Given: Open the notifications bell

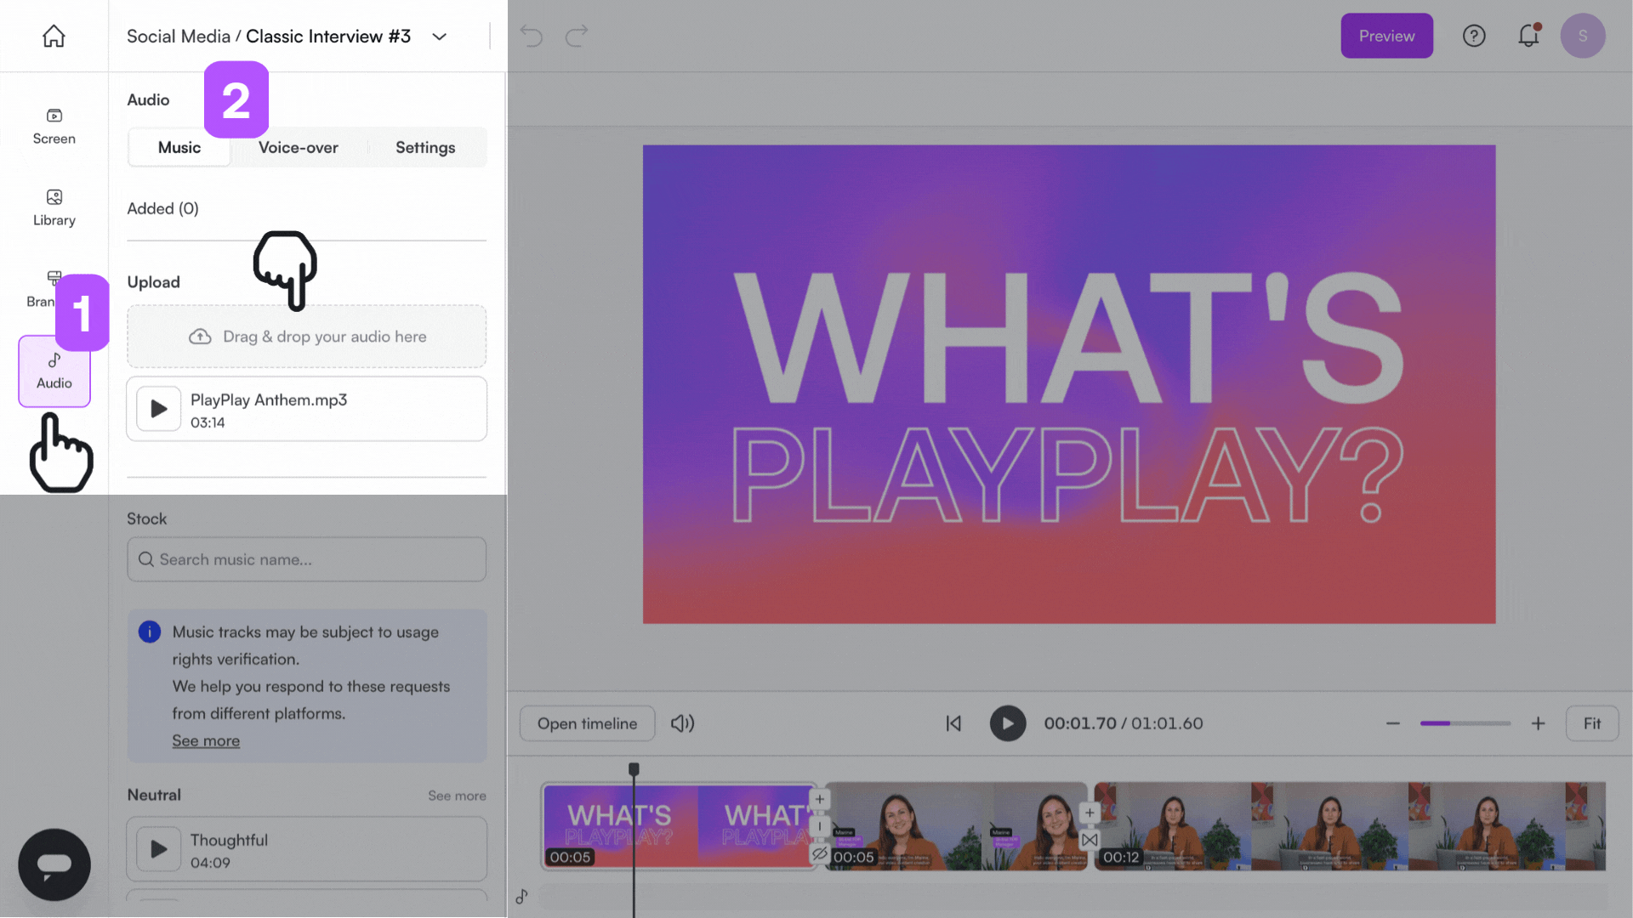Looking at the screenshot, I should (x=1529, y=36).
